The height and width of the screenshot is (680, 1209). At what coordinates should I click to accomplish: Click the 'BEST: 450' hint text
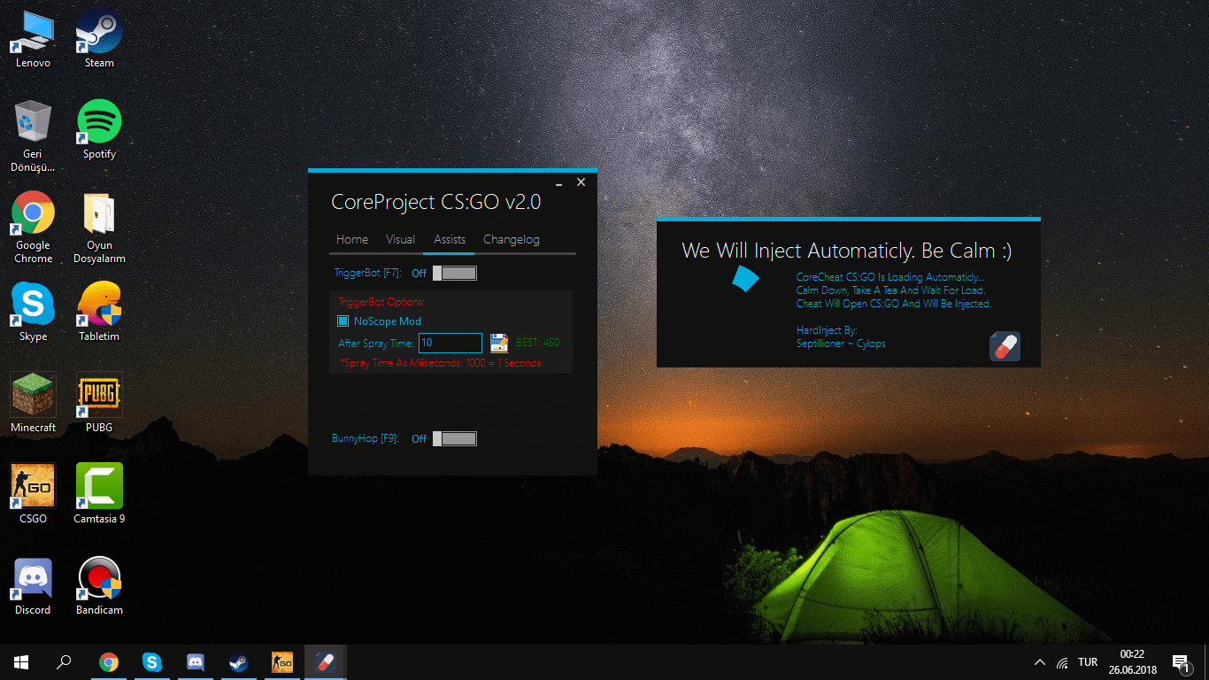click(x=537, y=343)
